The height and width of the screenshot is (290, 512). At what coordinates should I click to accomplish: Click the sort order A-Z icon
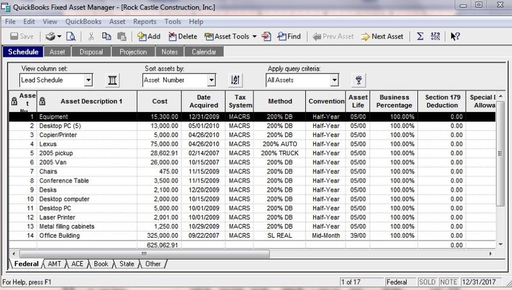[x=236, y=80]
